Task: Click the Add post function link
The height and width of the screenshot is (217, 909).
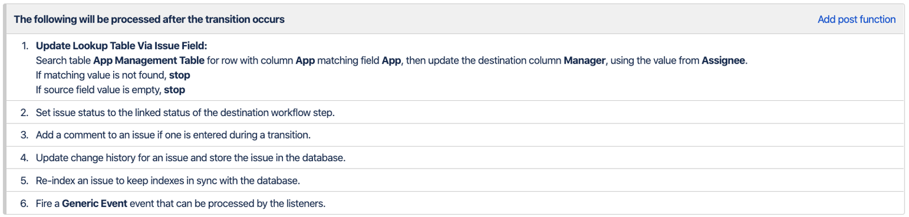Action: 856,19
